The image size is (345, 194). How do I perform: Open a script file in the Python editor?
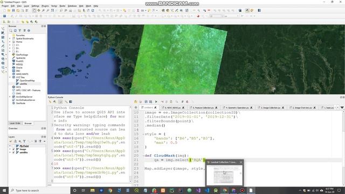pyautogui.click(x=135, y=102)
